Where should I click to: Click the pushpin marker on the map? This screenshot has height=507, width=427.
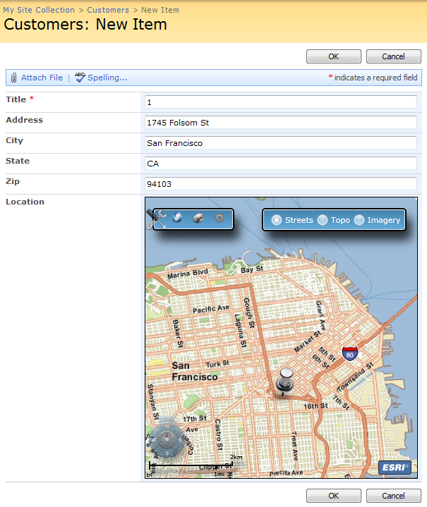pos(284,381)
